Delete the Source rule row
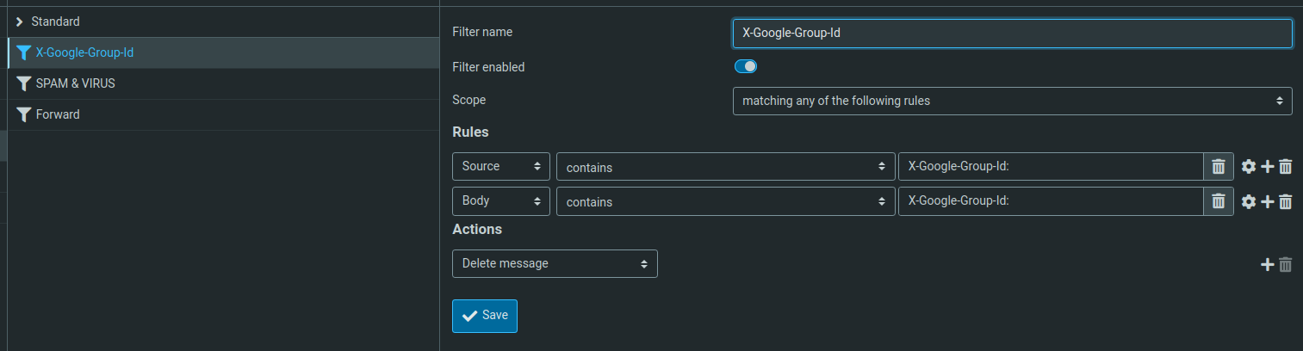Viewport: 1303px width, 351px height. (1285, 167)
